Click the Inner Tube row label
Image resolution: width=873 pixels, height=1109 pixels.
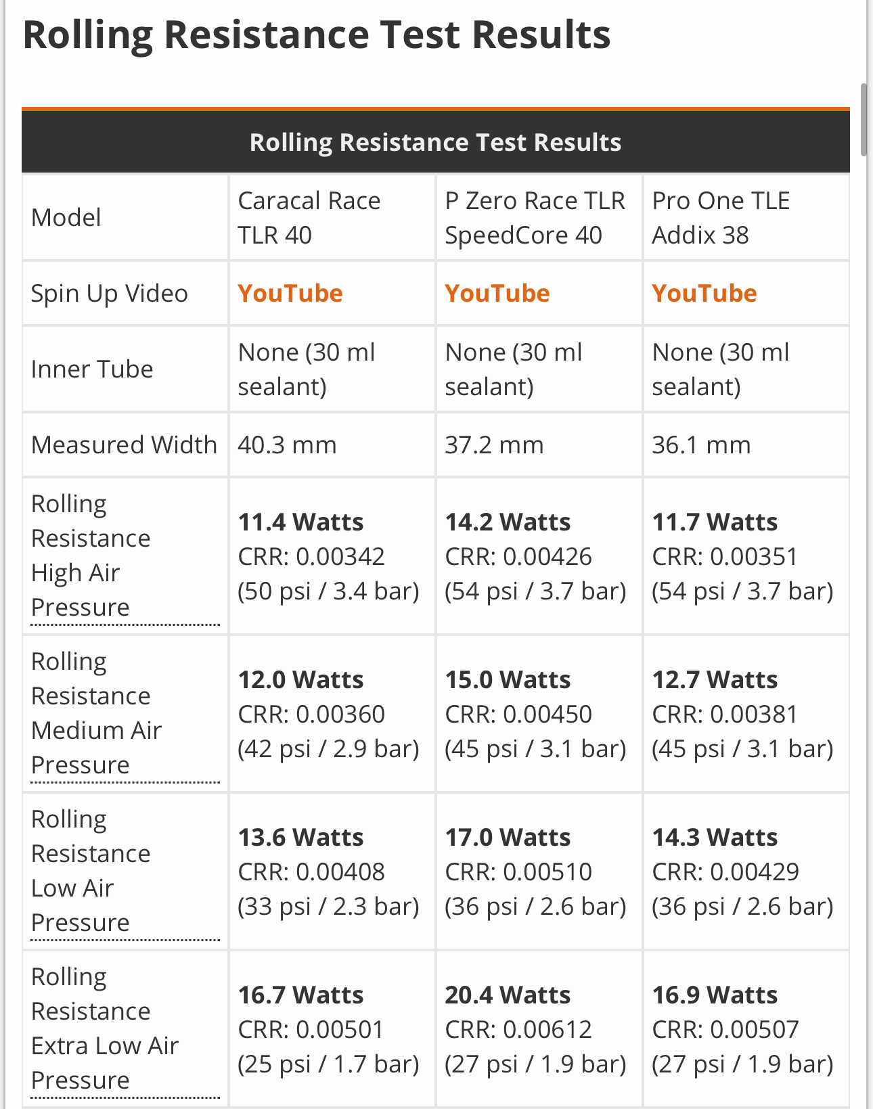click(92, 369)
